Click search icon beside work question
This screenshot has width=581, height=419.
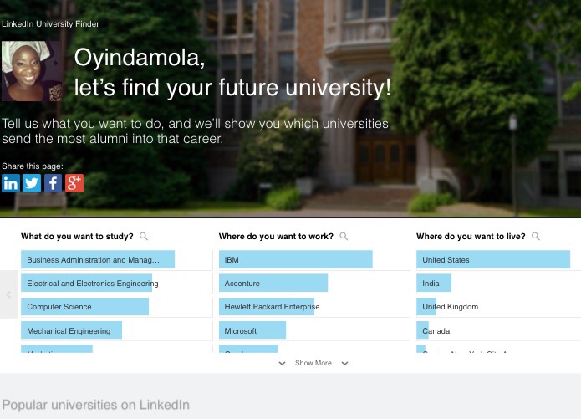(x=344, y=237)
